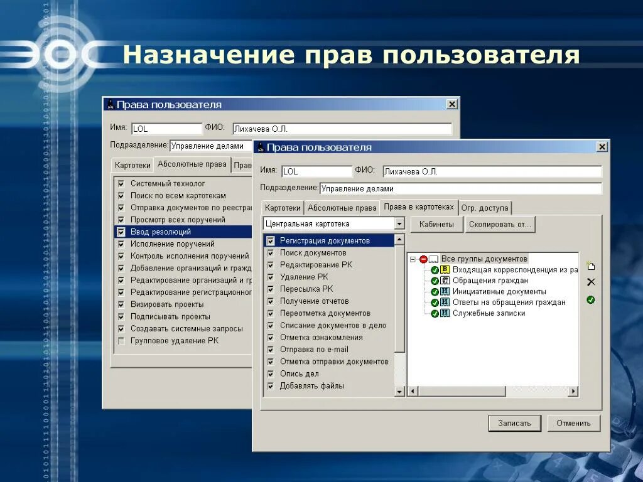The width and height of the screenshot is (643, 482).
Task: Click the Кабинеты button
Action: 436,225
